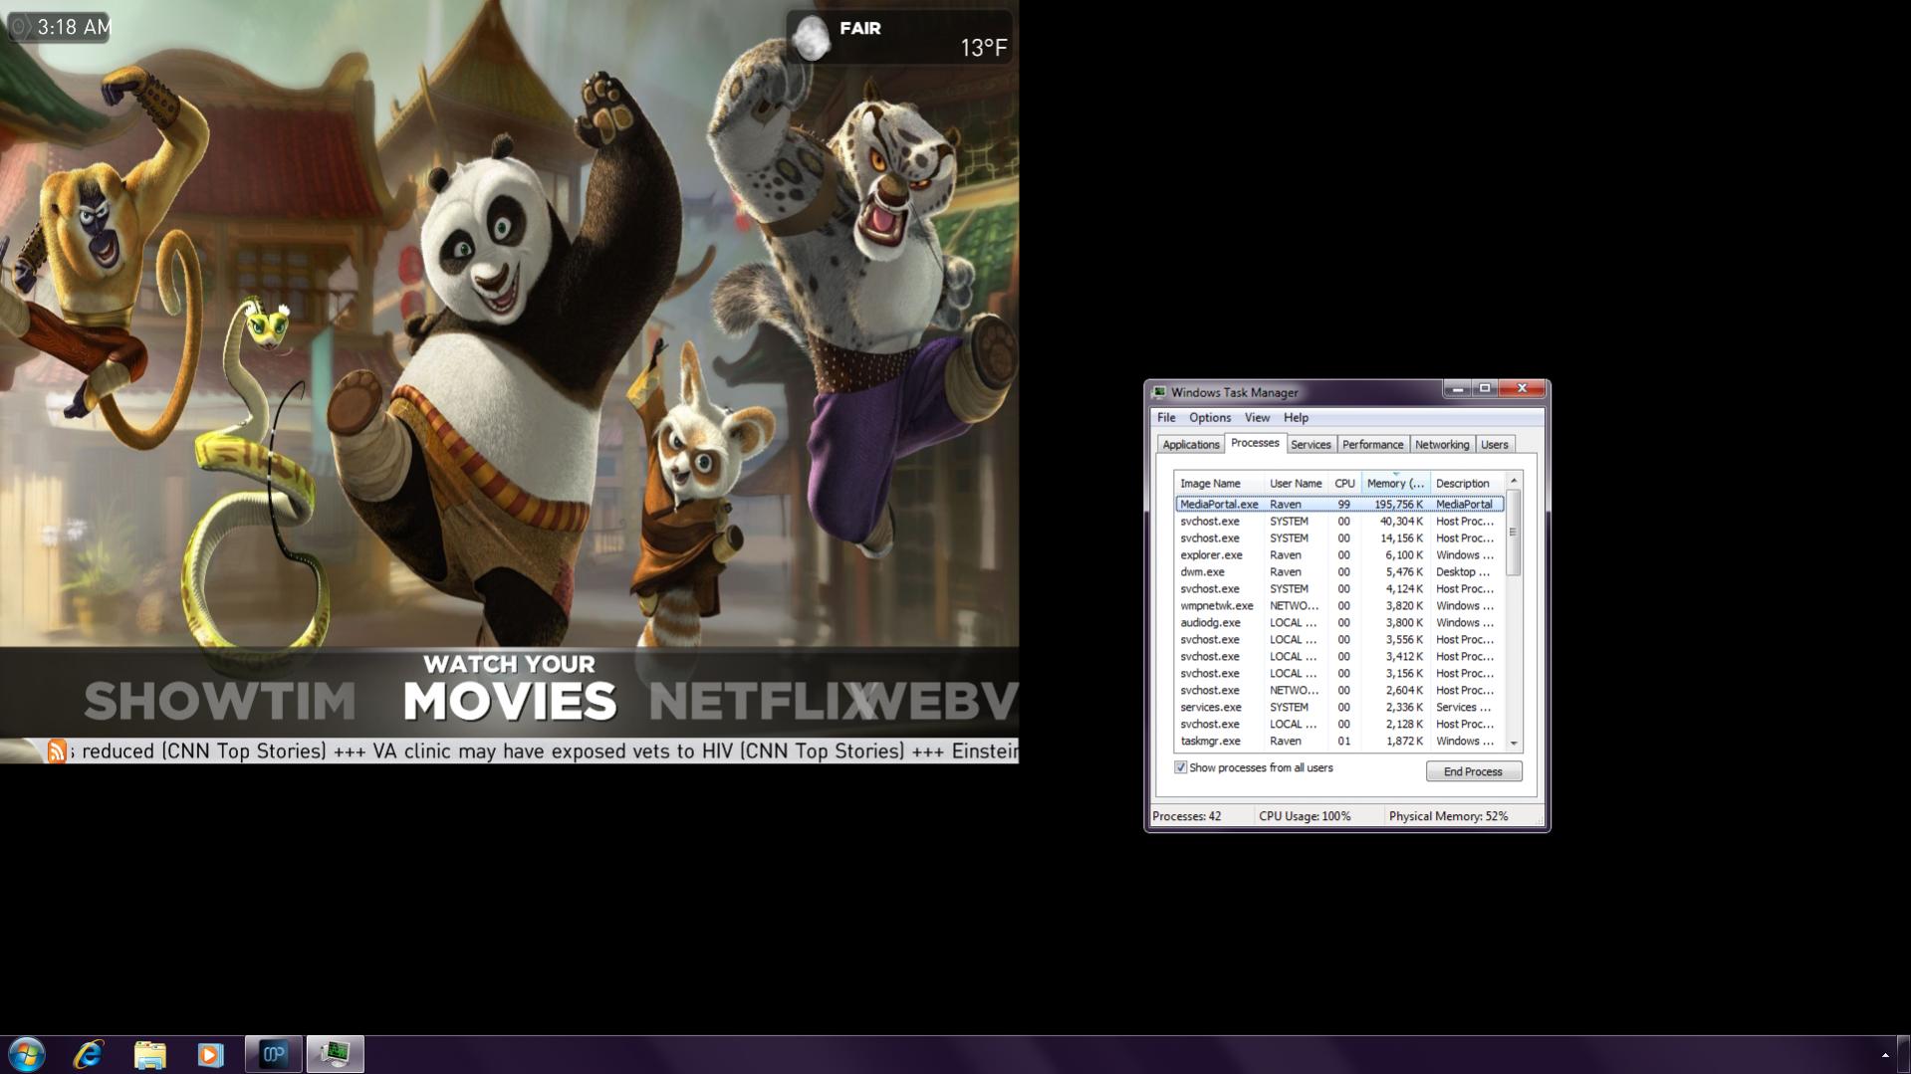Click the End Process button
The width and height of the screenshot is (1911, 1074).
point(1473,771)
